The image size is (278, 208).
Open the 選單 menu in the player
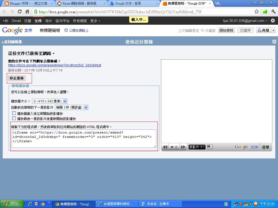coord(266,147)
